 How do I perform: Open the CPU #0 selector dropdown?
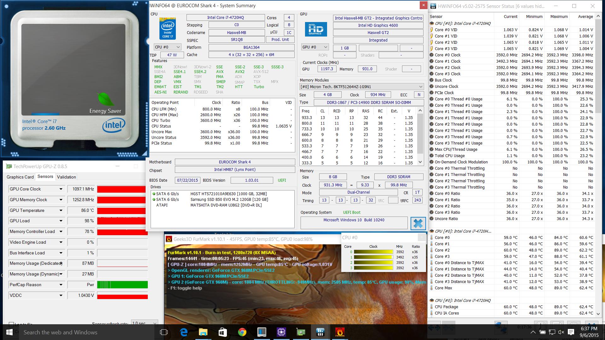tap(167, 47)
